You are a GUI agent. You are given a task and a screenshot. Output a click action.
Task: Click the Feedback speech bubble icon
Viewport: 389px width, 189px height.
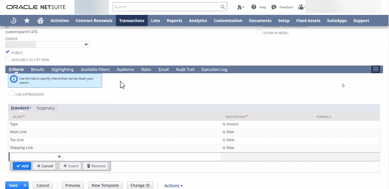[274, 7]
